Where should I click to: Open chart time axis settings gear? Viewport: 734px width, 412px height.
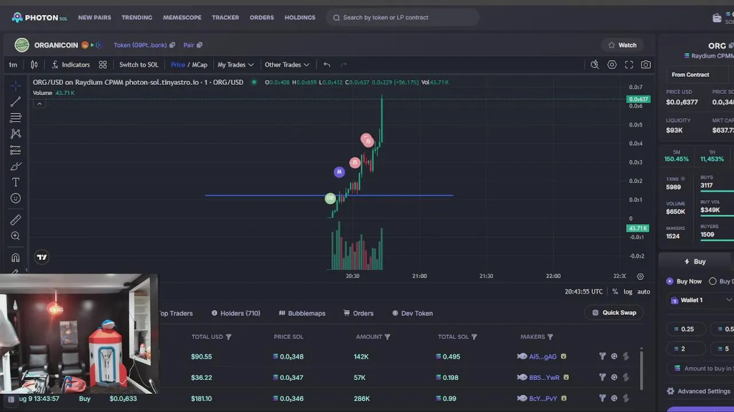[641, 276]
